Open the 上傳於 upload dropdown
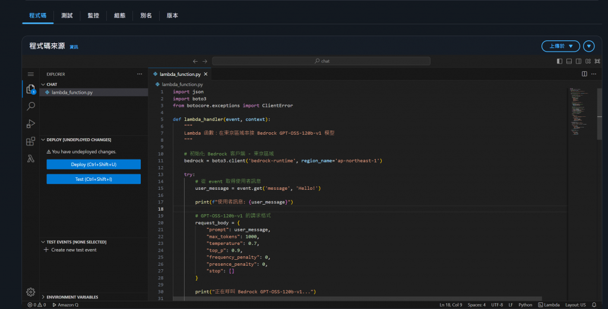Screen dimensions: 608x309 click(x=560, y=46)
